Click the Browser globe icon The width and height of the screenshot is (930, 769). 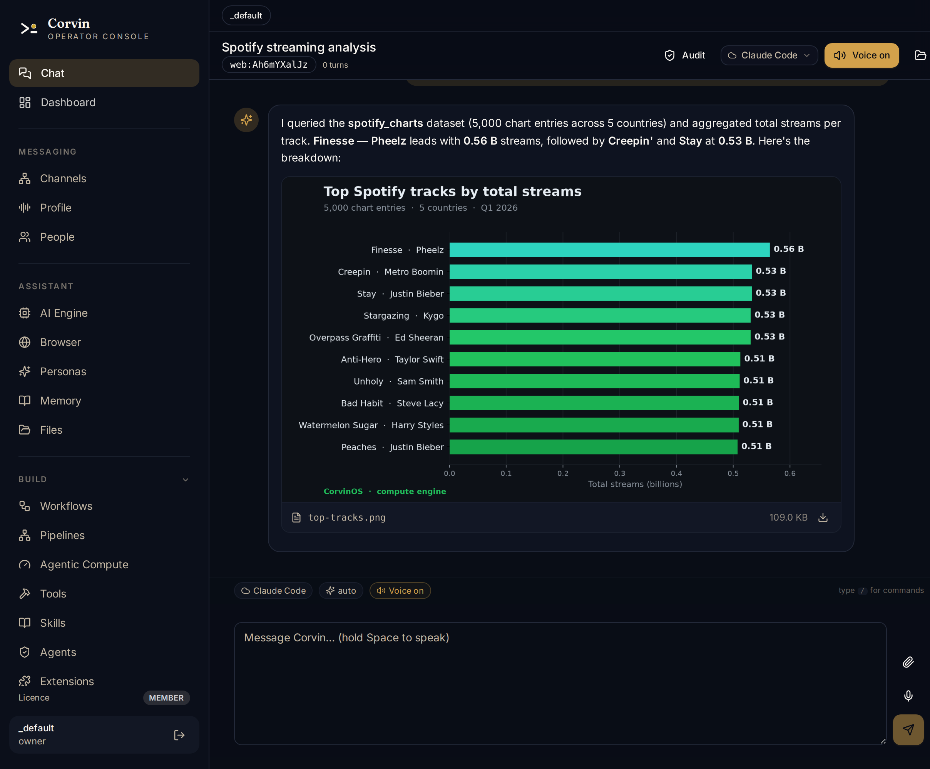pos(25,342)
